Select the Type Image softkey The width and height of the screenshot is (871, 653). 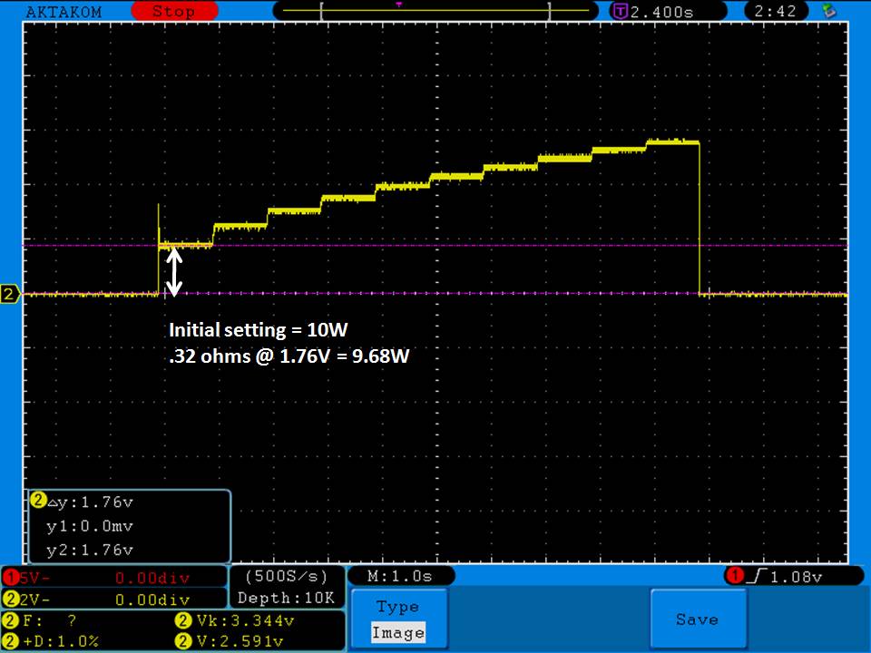click(398, 619)
